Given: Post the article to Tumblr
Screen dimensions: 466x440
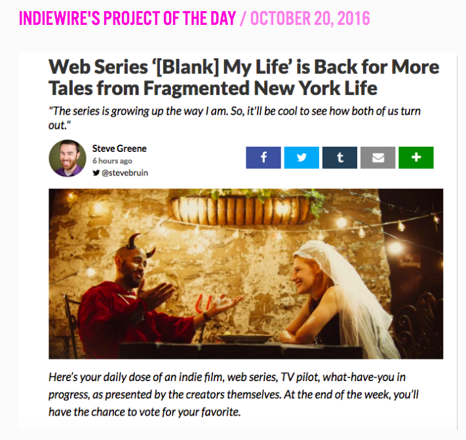Looking at the screenshot, I should pos(340,157).
